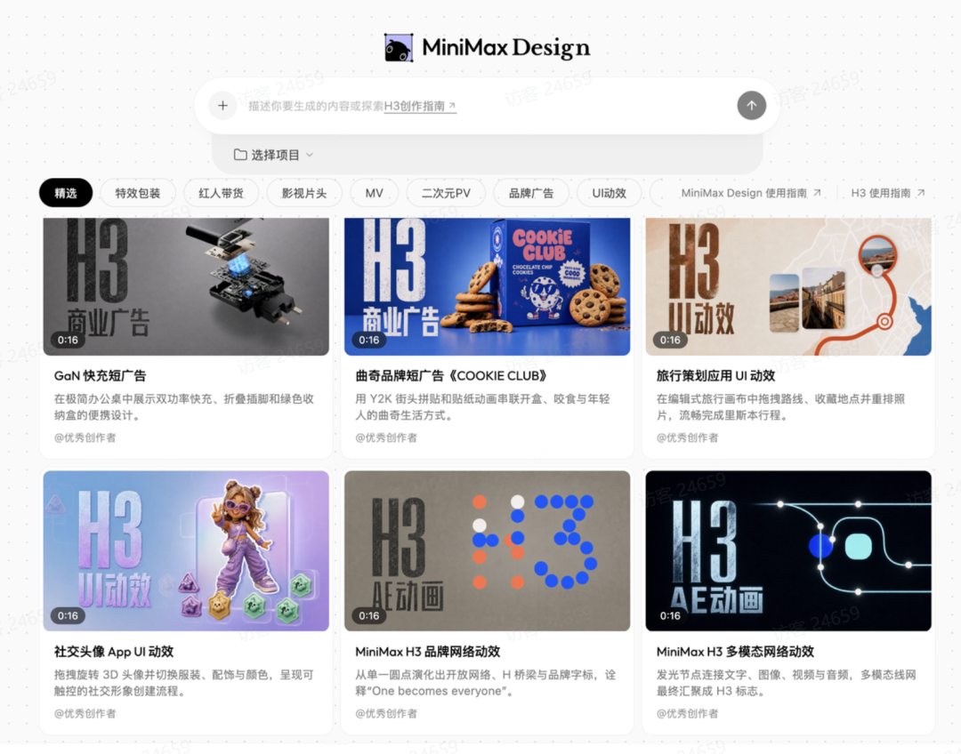Switch to the 特效包装 tab
This screenshot has height=754, width=961.
click(x=138, y=193)
